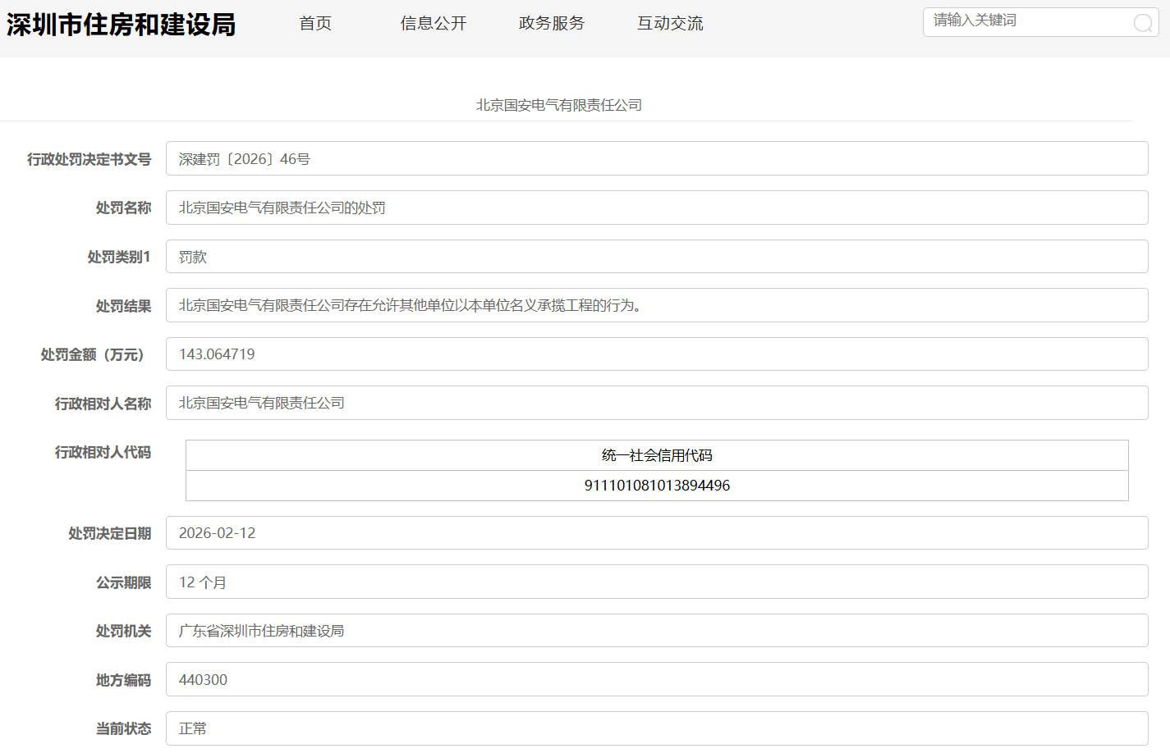Click the 统一社会信用代码 table header
1170x753 pixels.
click(x=657, y=455)
